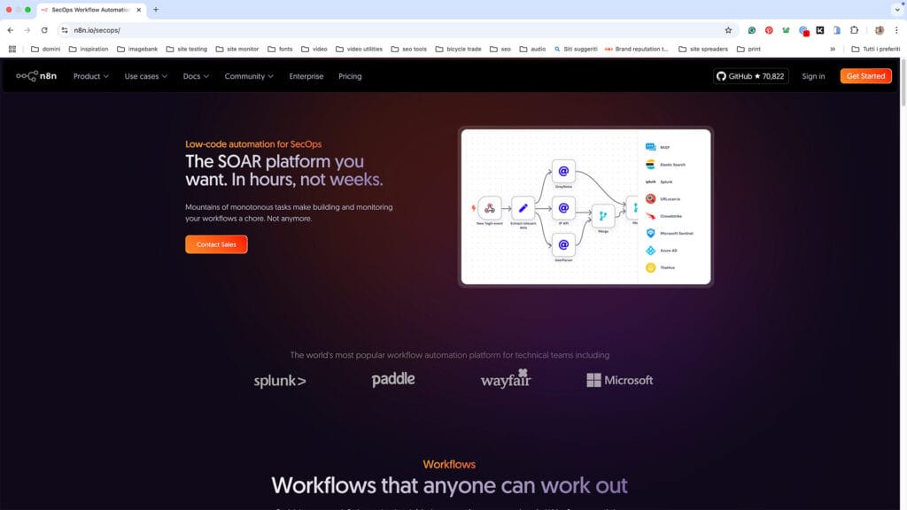Click the Elastic Search integration icon
This screenshot has width=907, height=510.
tap(650, 165)
